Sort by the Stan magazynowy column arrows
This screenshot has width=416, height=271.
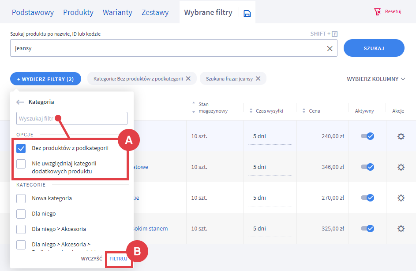point(193,107)
